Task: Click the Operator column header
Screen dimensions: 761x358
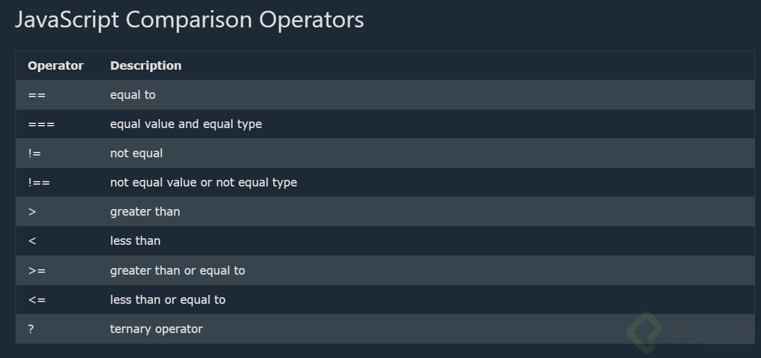Action: [55, 66]
